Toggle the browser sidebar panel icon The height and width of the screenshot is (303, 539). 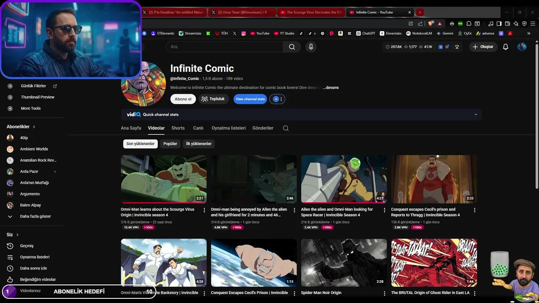point(499,24)
